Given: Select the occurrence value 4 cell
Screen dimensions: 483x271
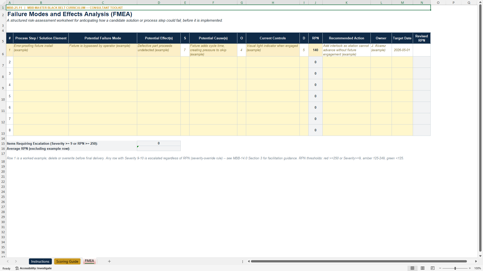Looking at the screenshot, I should [x=242, y=50].
